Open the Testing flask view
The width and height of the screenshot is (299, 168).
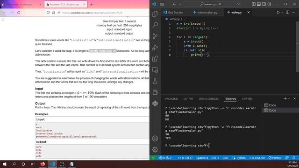pyautogui.click(x=155, y=81)
